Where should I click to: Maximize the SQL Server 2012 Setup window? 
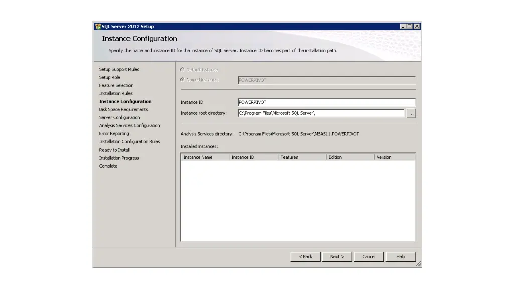[410, 26]
